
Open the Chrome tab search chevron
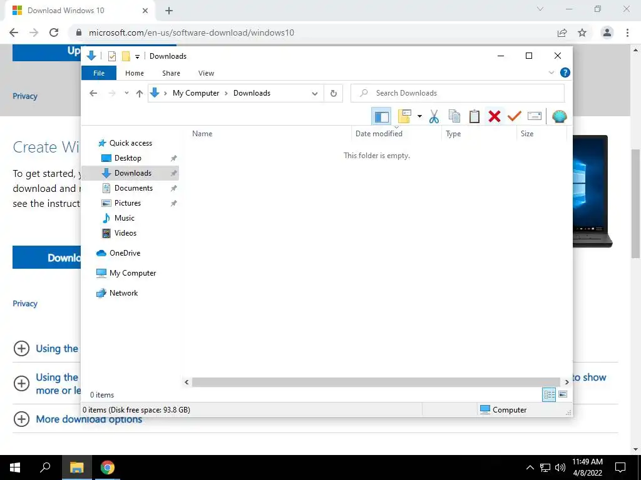[x=540, y=9]
